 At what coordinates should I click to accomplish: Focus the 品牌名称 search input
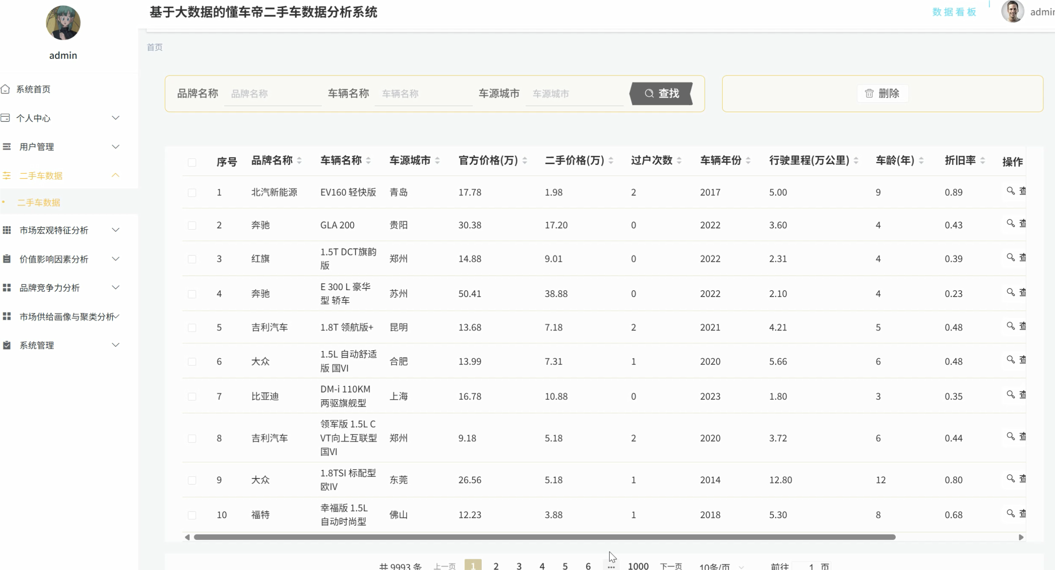click(273, 94)
